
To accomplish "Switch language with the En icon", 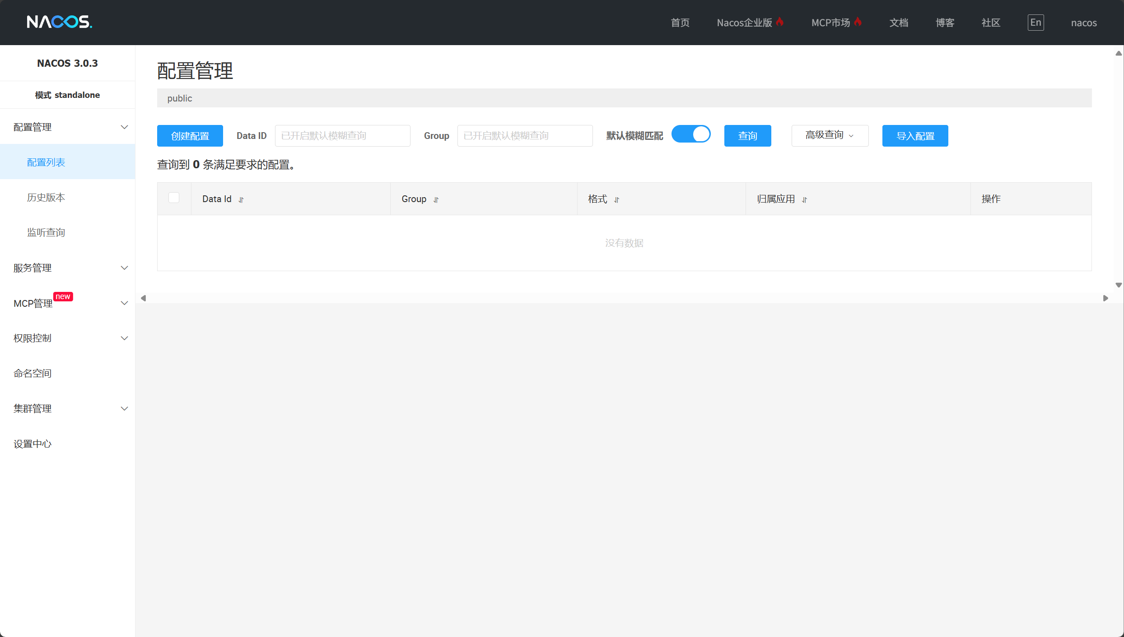I will [1035, 23].
